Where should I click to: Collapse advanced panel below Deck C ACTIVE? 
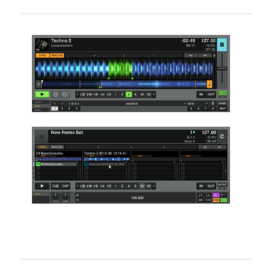click(222, 189)
